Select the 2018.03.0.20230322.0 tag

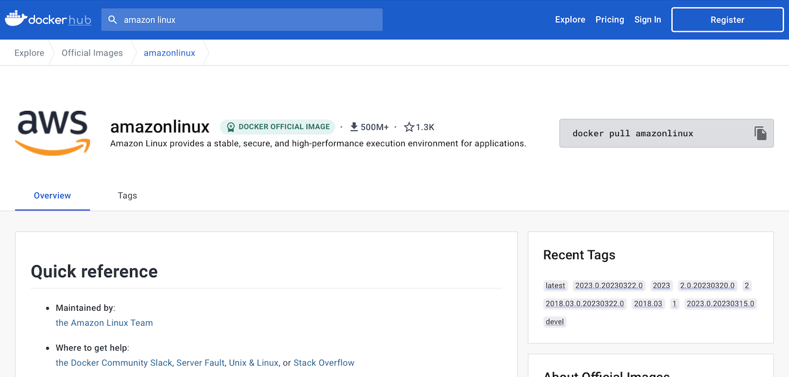coord(585,304)
